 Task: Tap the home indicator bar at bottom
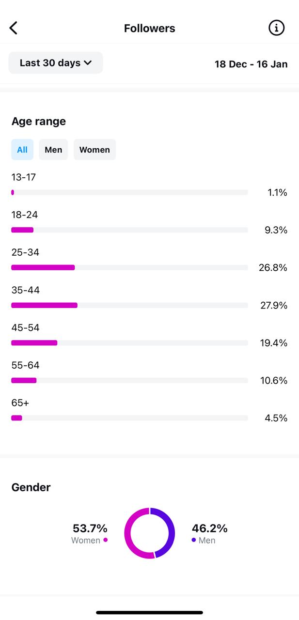150,613
